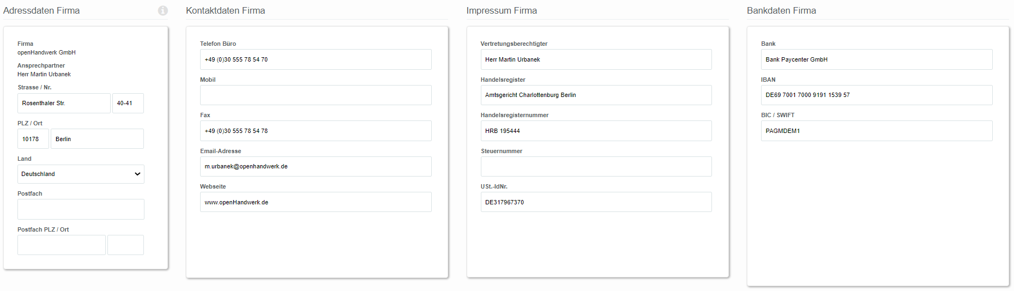1014x291 pixels.
Task: Select the BIC / SWIFT field PAGMDEM1
Action: 877,131
